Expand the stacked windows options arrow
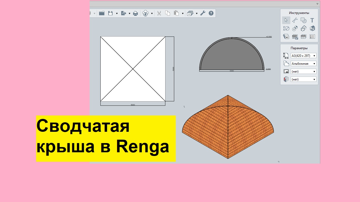Image resolution: width=360 pixels, height=202 pixels. click(197, 13)
